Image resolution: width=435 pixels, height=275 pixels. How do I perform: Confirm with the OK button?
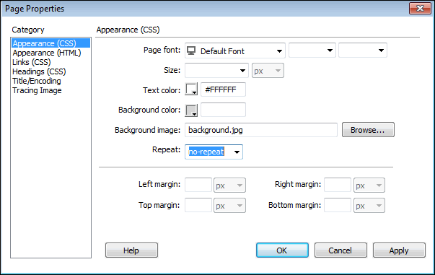pyautogui.click(x=282, y=250)
